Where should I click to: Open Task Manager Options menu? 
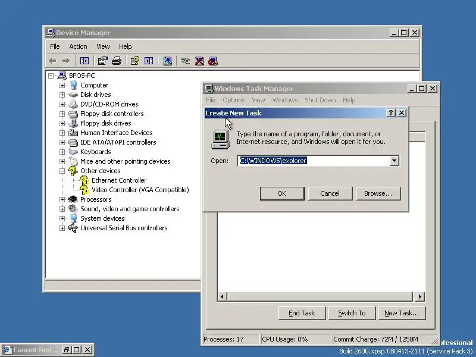pyautogui.click(x=233, y=100)
